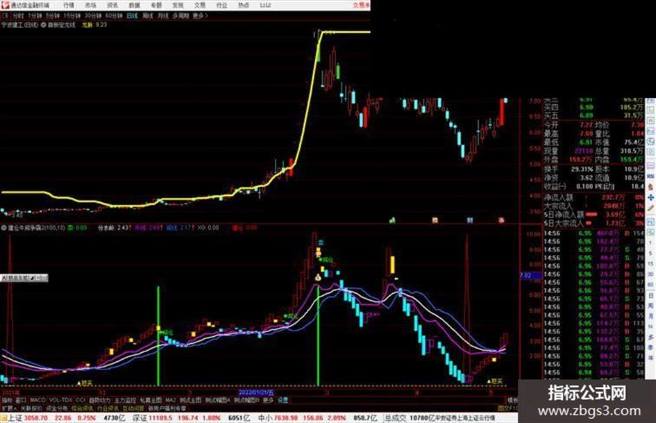The height and width of the screenshot is (423, 656).
Task: Select the pencil drawing tool icon
Action: [x=651, y=208]
